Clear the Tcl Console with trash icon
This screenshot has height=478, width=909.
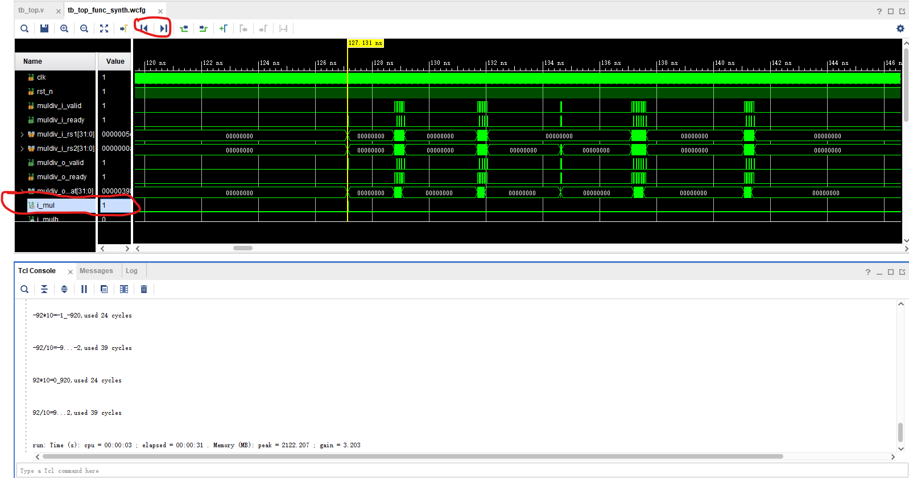(144, 289)
